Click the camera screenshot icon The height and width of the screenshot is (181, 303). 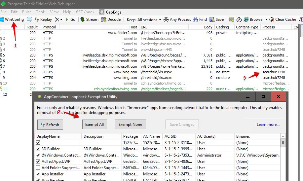click(231, 19)
